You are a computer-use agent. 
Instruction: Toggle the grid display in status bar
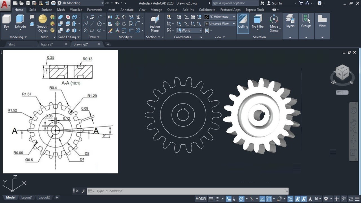pyautogui.click(x=211, y=199)
